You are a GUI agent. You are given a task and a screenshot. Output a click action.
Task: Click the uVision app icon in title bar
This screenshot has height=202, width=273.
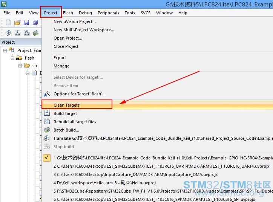point(3,4)
